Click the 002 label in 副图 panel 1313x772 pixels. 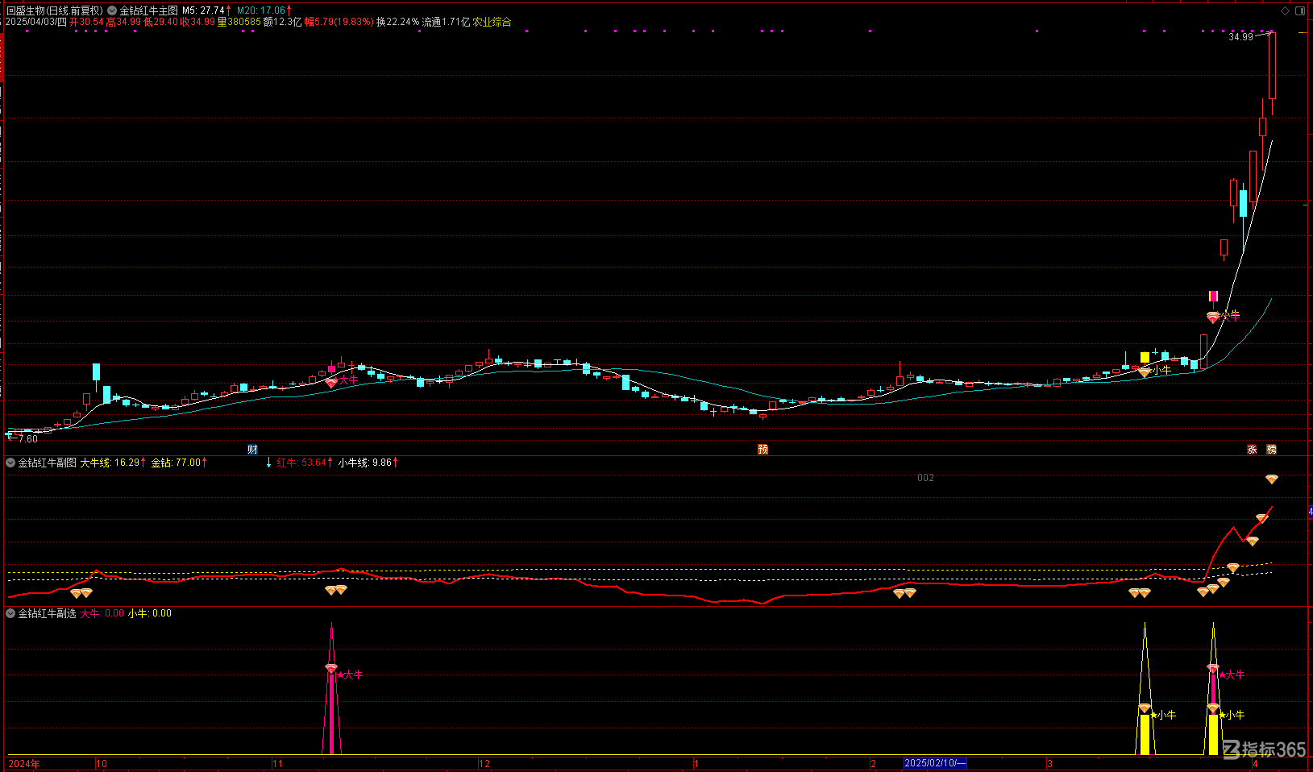pyautogui.click(x=925, y=478)
